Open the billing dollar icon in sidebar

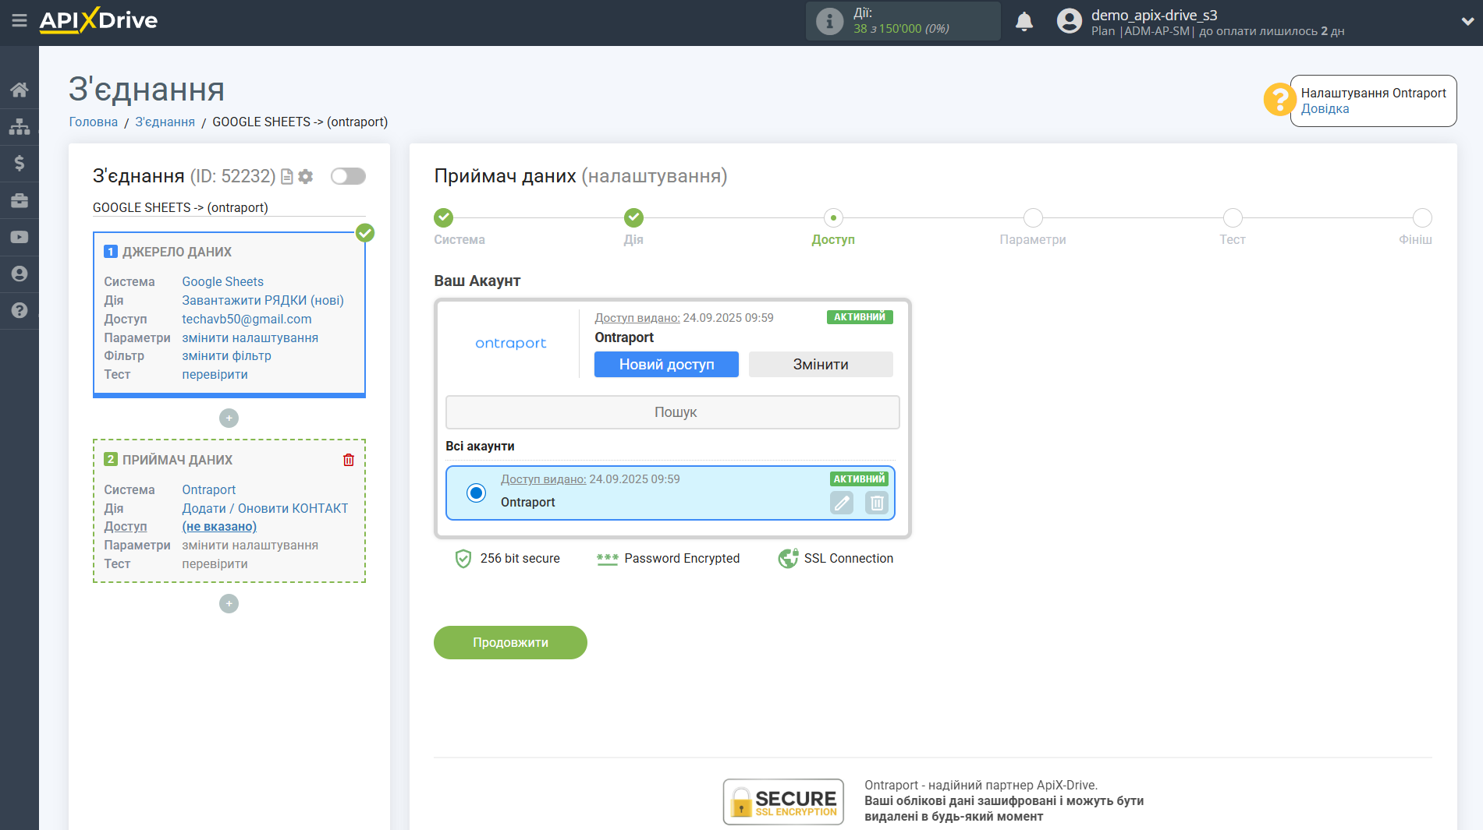[19, 163]
